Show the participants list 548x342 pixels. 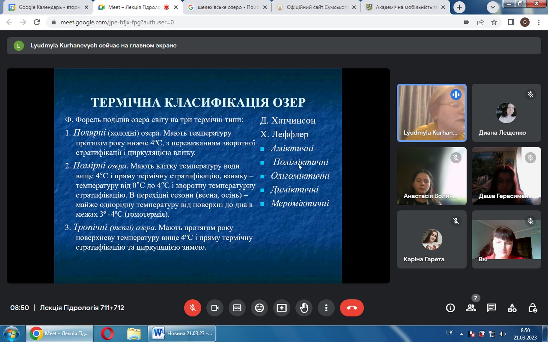click(471, 308)
